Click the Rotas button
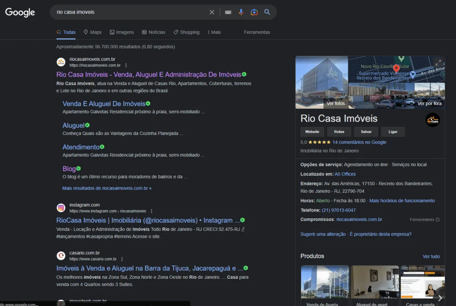Viewport: 456px width, 306px height. point(339,132)
